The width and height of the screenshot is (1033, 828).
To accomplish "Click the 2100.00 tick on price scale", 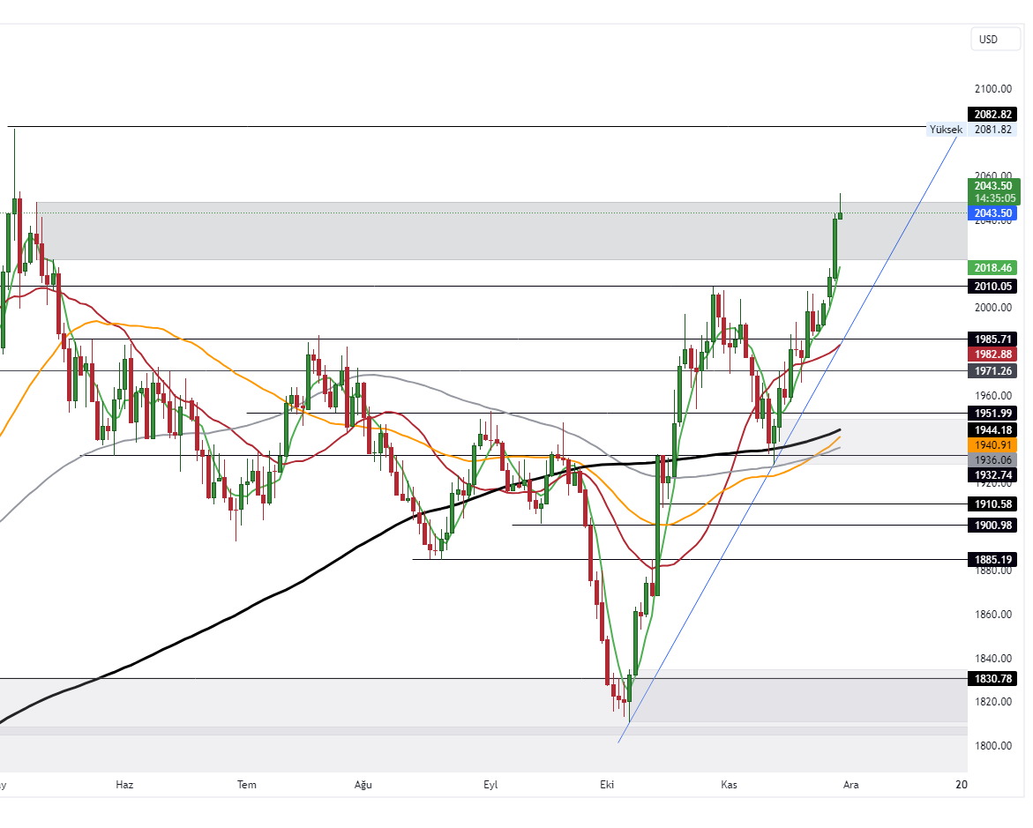I will pyautogui.click(x=992, y=89).
